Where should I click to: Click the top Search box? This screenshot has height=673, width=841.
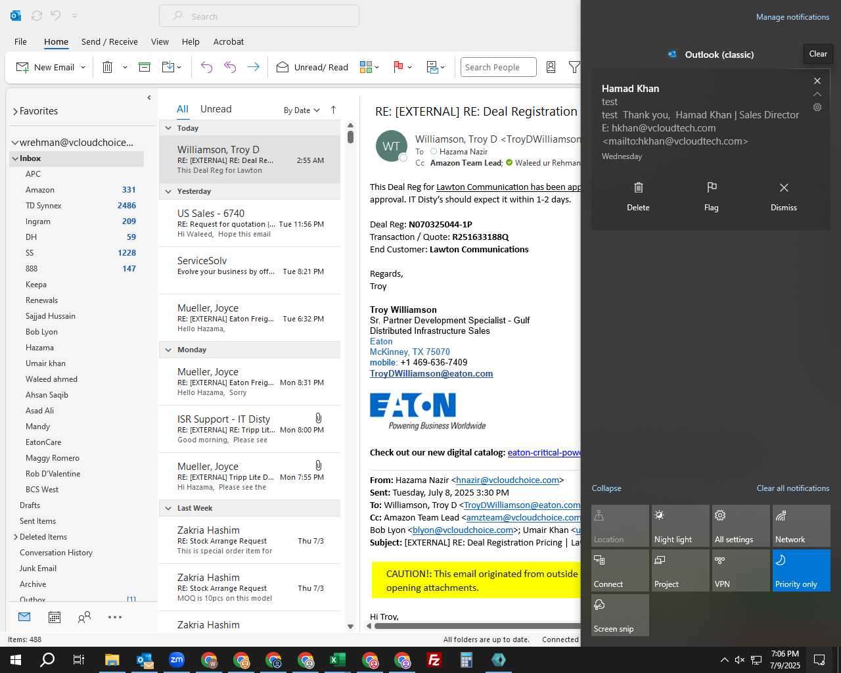point(259,16)
